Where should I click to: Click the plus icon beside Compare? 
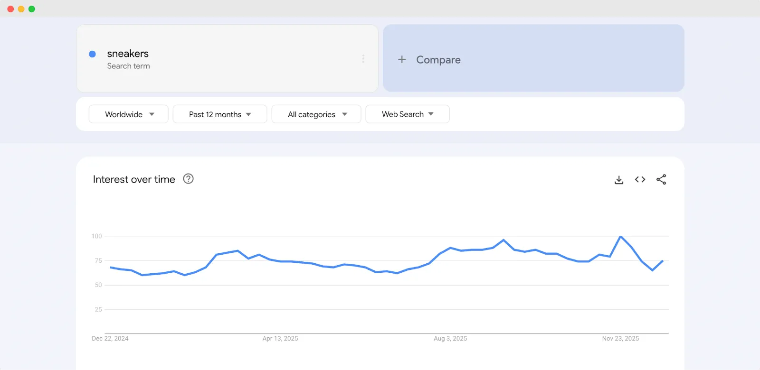click(x=402, y=59)
